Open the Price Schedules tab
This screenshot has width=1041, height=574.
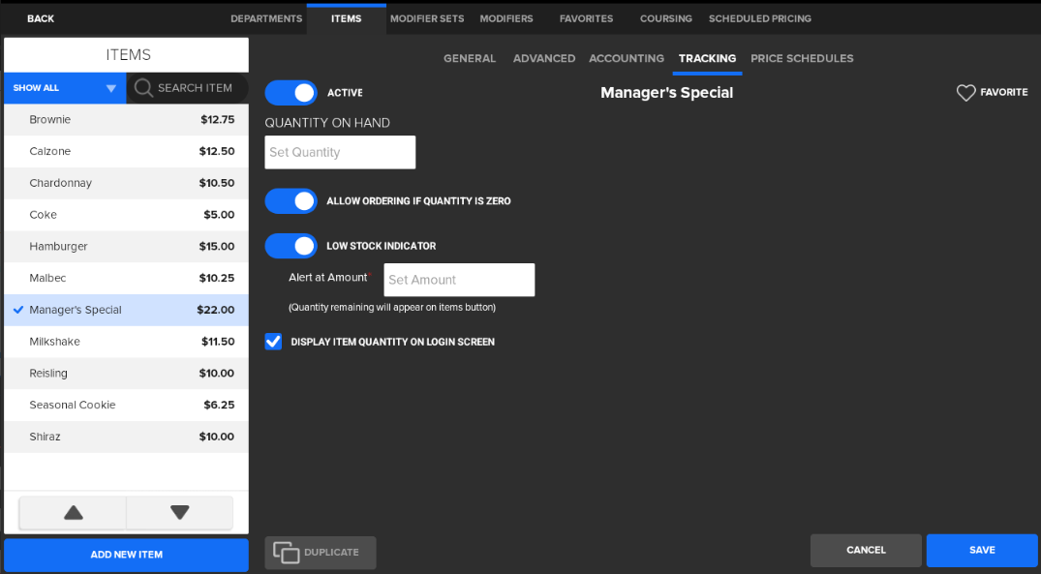802,59
